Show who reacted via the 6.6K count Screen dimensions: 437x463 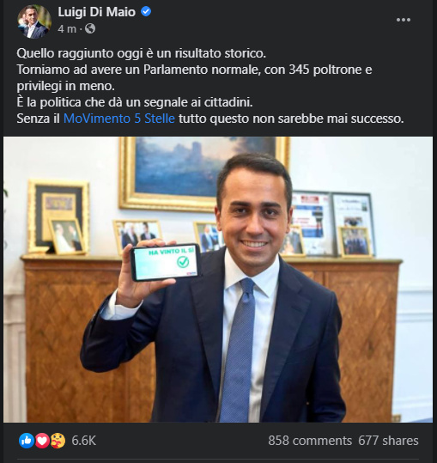tap(84, 441)
